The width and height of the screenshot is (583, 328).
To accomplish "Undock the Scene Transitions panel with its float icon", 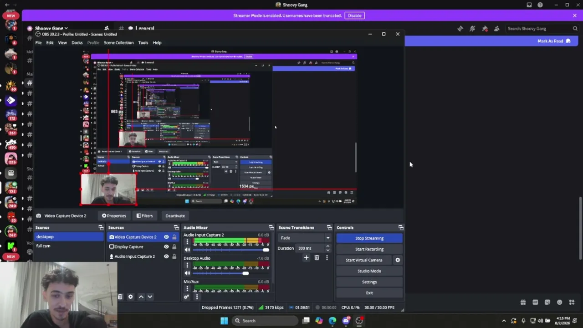I will pos(329,227).
